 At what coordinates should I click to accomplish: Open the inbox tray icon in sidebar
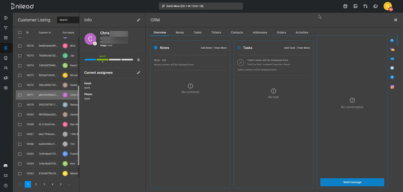[6, 88]
